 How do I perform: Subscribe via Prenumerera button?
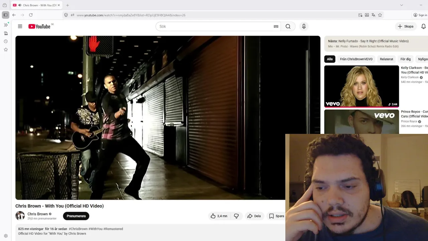pos(76,216)
